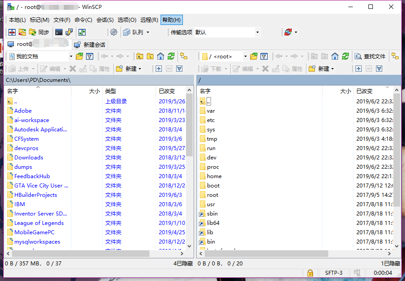The width and height of the screenshot is (405, 281).
Task: Click the remote select files plus icon
Action: (x=359, y=69)
